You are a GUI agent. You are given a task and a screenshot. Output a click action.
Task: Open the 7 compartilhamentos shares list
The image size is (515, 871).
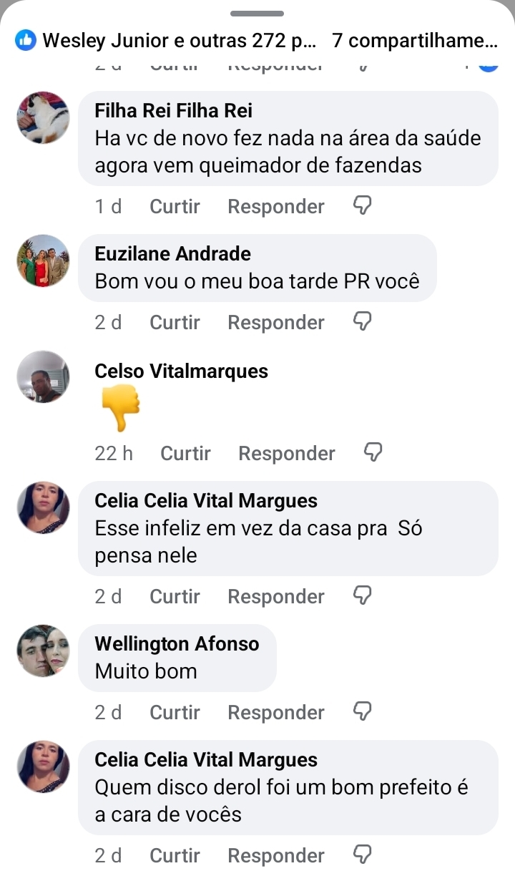coord(415,41)
